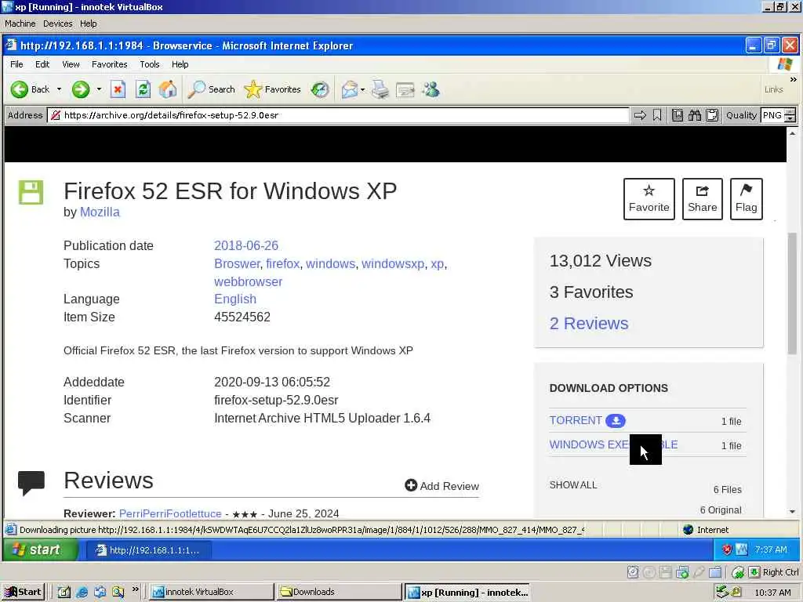The image size is (803, 602).
Task: Click the vertical scrollbar thumb
Action: [792, 293]
